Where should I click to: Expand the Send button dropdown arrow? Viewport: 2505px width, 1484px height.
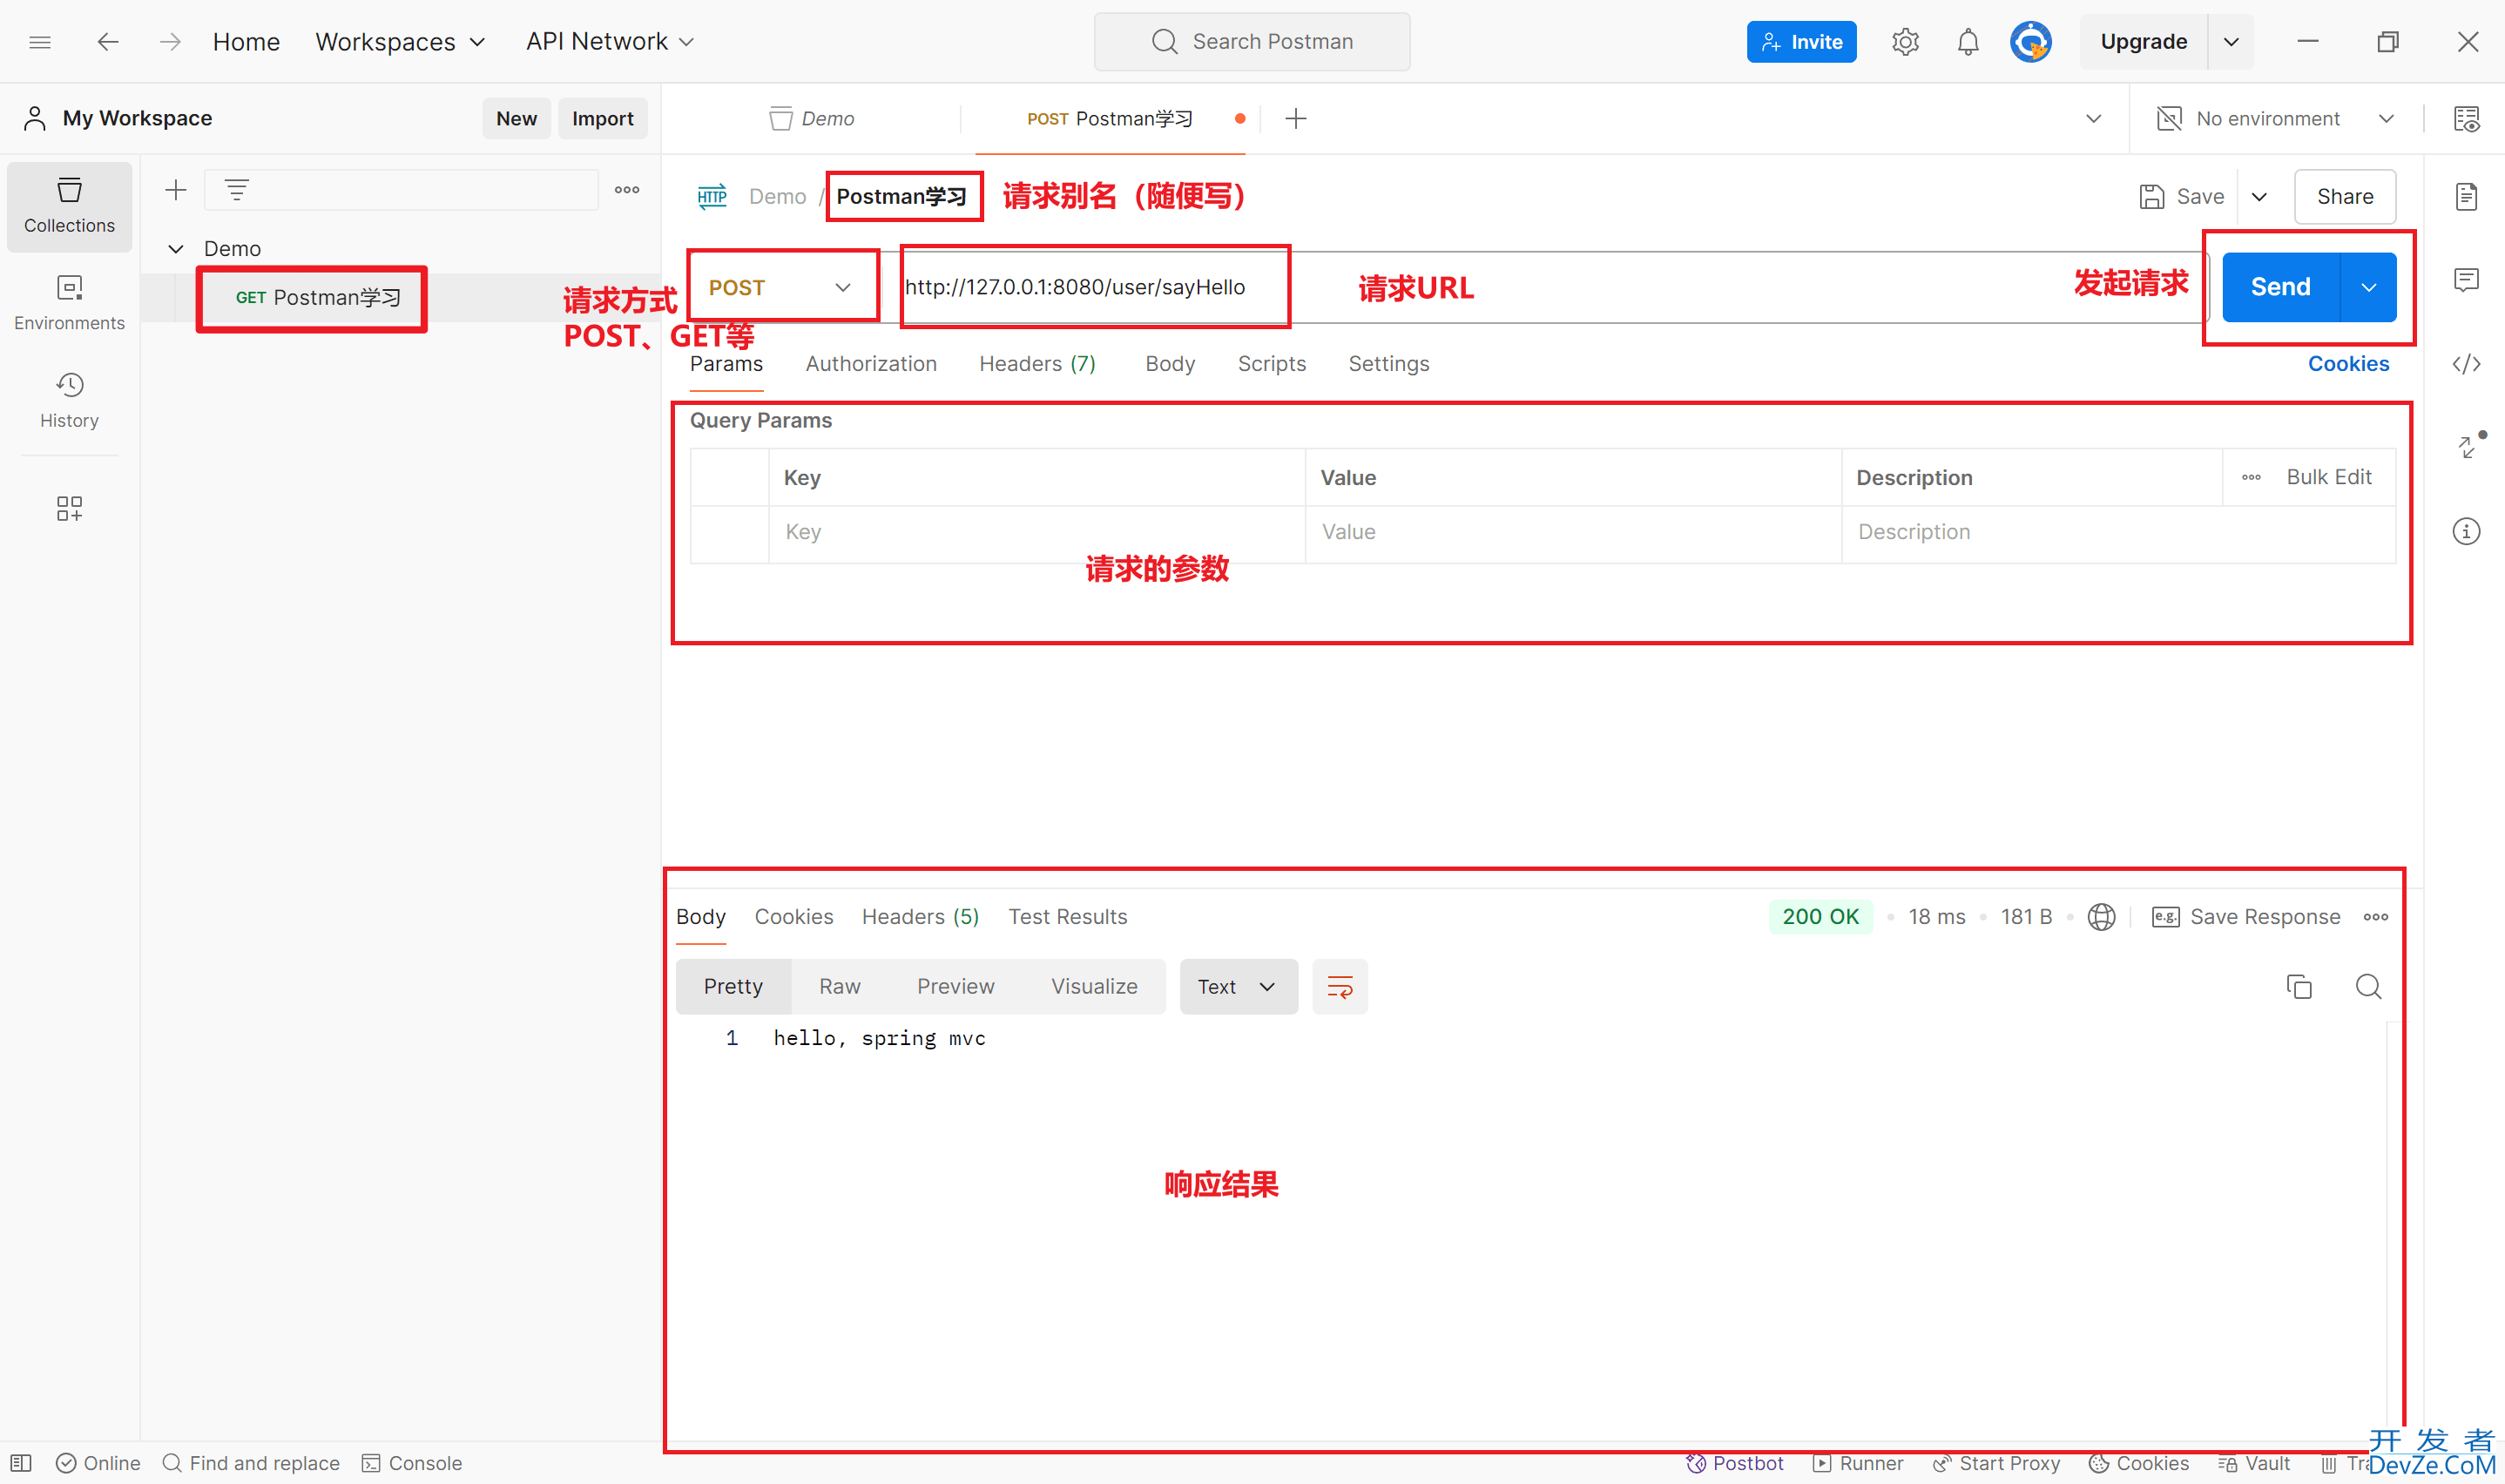coord(2368,288)
